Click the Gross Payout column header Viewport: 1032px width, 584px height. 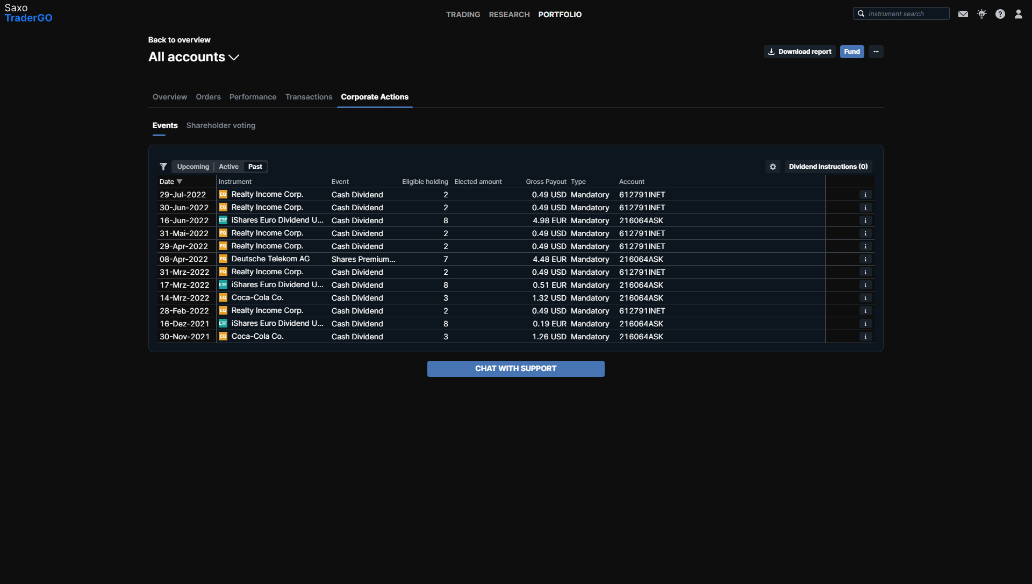[x=546, y=182]
